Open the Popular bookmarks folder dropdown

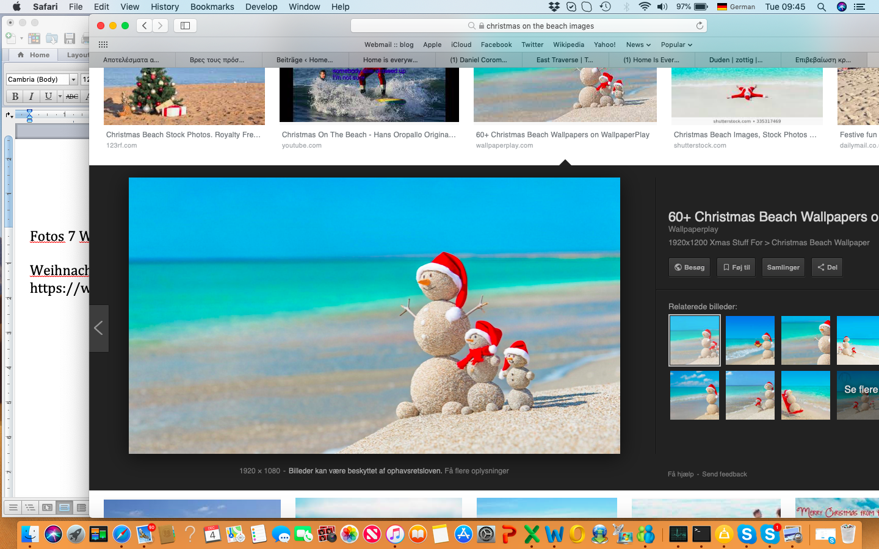pos(676,45)
